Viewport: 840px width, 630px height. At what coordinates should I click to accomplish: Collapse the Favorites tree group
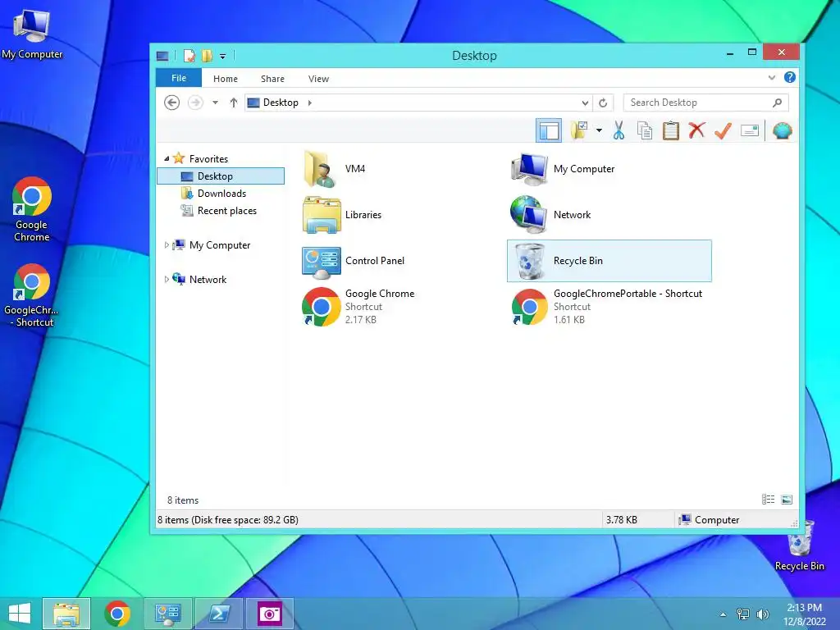tap(167, 158)
